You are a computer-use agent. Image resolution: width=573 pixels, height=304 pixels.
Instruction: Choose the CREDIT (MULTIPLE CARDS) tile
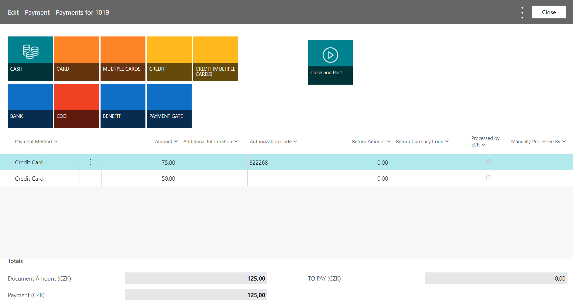pos(216,59)
